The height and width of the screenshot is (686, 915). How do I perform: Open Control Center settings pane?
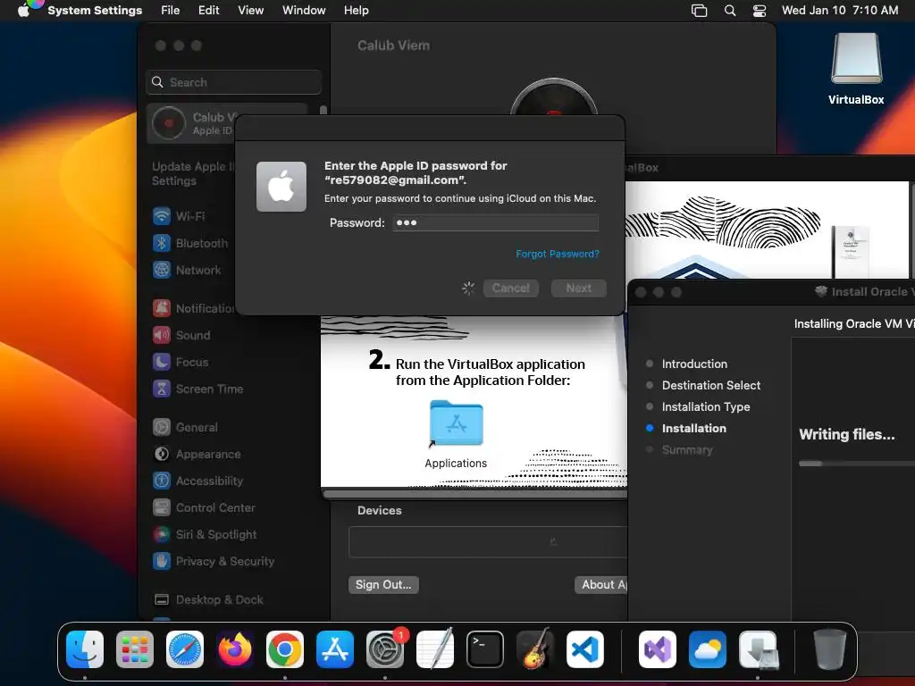point(203,508)
